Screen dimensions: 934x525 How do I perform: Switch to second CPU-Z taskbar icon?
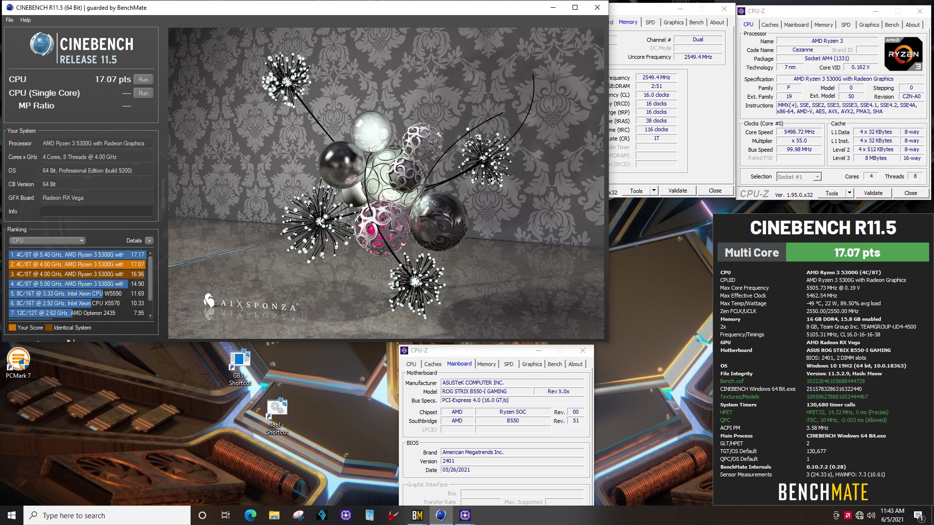pyautogui.click(x=465, y=515)
